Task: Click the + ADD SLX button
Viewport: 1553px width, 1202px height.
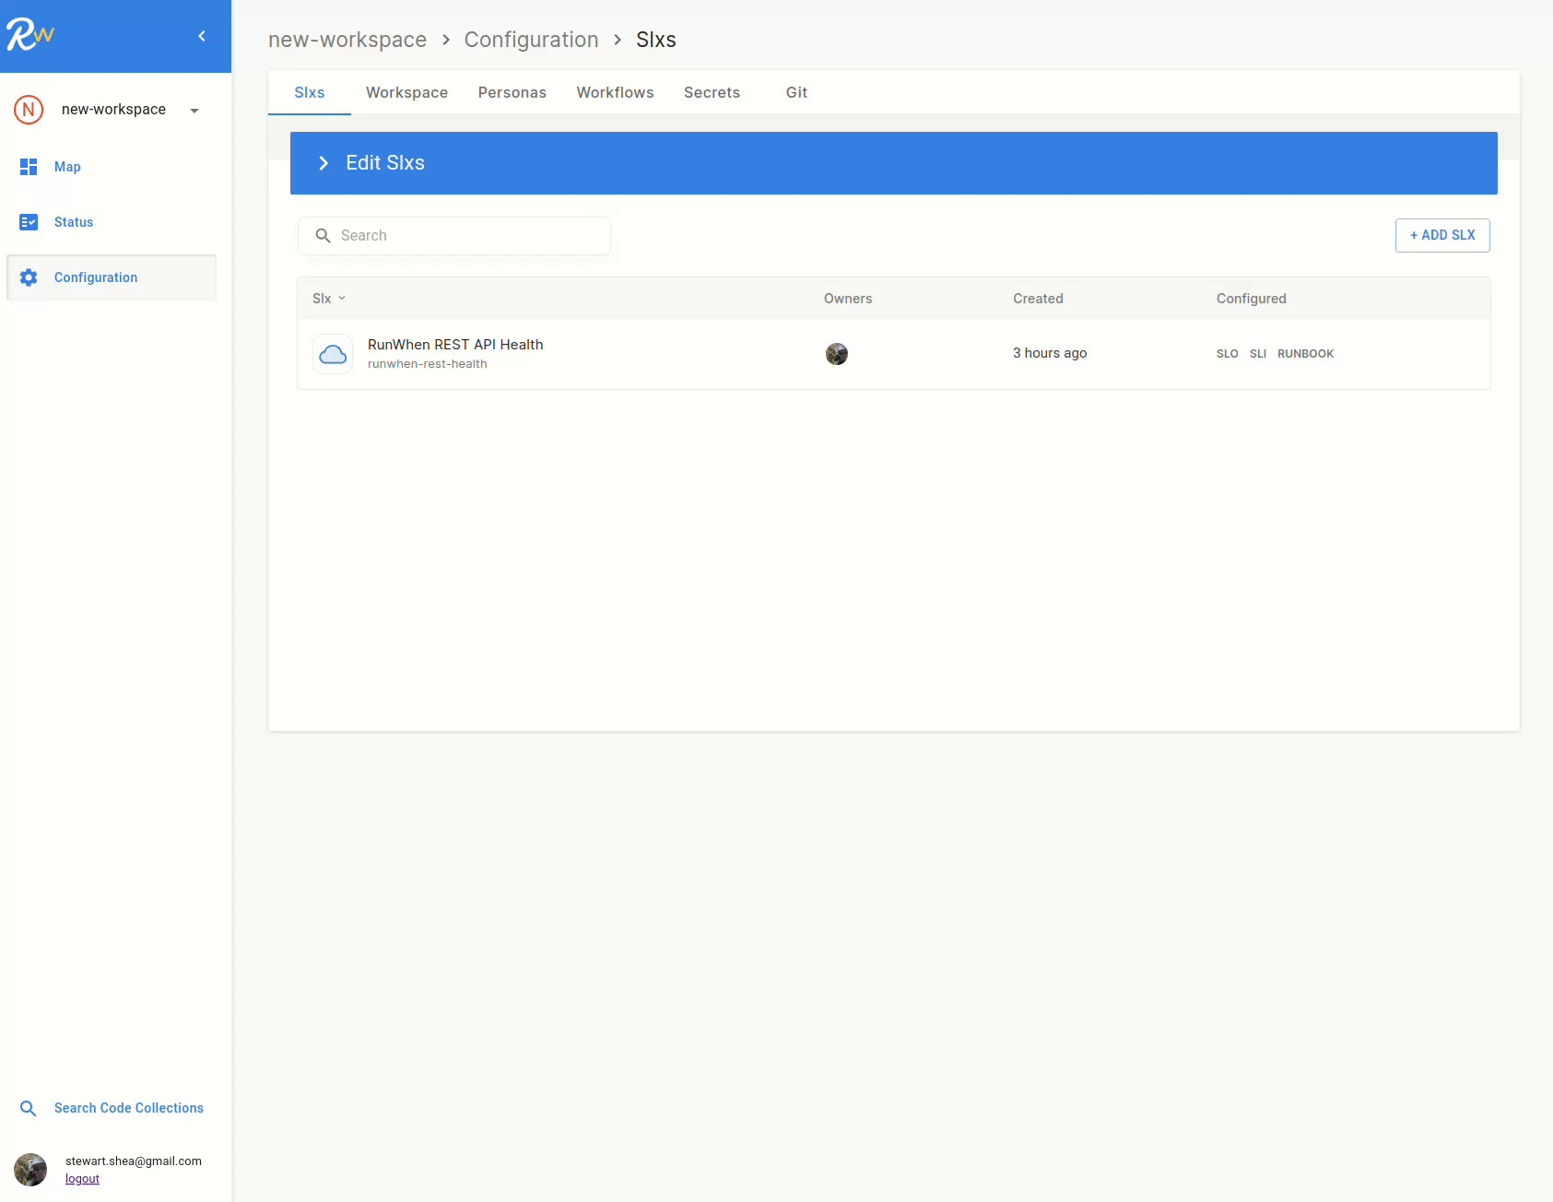Action: [1441, 235]
